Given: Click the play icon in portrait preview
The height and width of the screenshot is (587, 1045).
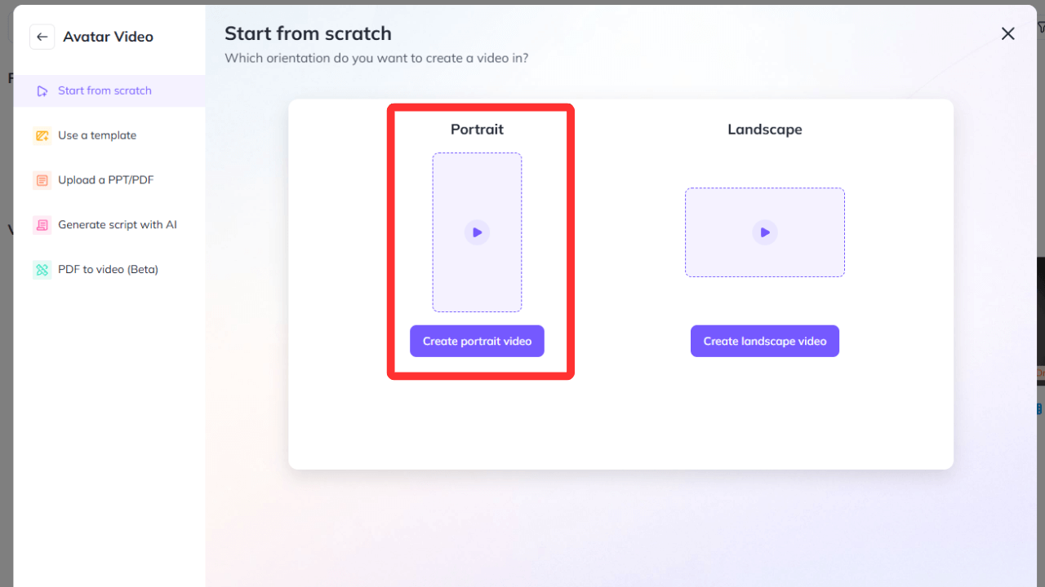Looking at the screenshot, I should [x=477, y=232].
